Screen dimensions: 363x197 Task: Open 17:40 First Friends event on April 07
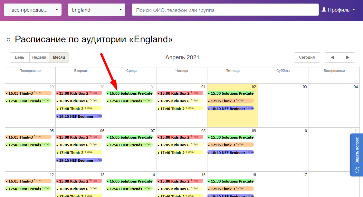coord(129,145)
